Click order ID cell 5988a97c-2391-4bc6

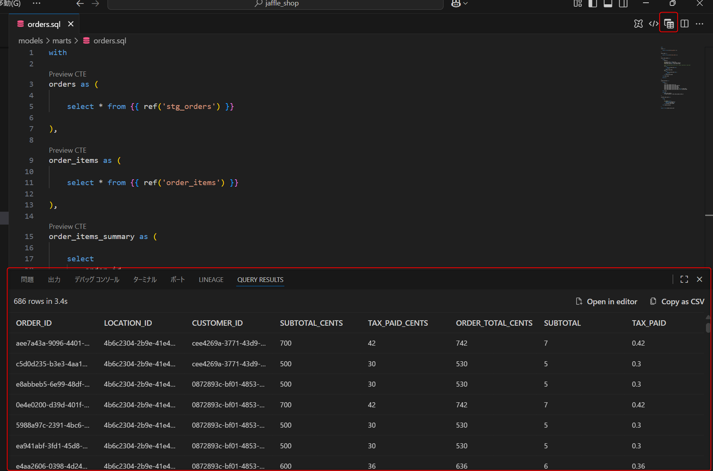pyautogui.click(x=53, y=425)
